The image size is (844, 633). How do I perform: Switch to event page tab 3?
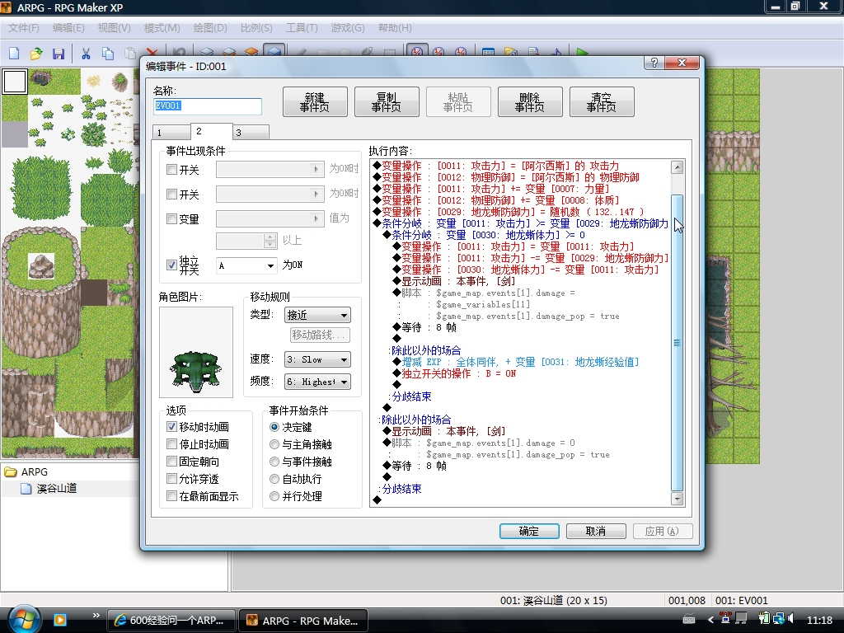[x=251, y=133]
